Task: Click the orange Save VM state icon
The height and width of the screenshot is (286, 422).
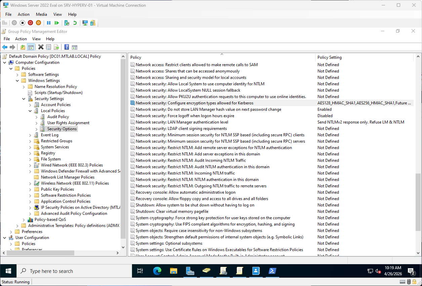Action: pyautogui.click(x=39, y=23)
